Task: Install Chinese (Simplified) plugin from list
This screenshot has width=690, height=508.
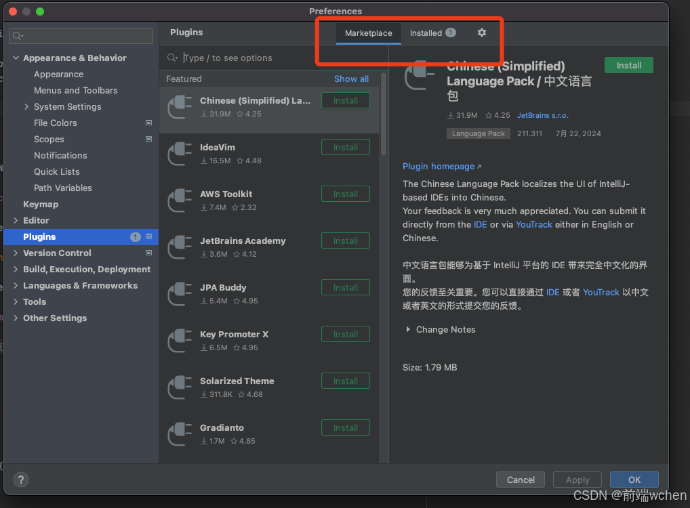Action: [x=346, y=100]
